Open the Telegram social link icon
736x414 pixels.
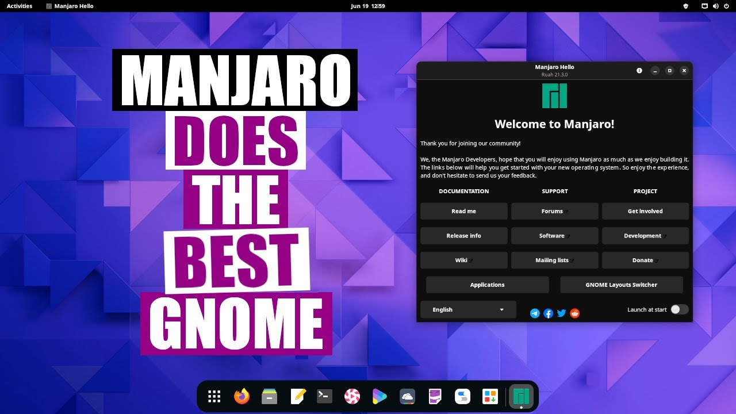[535, 313]
